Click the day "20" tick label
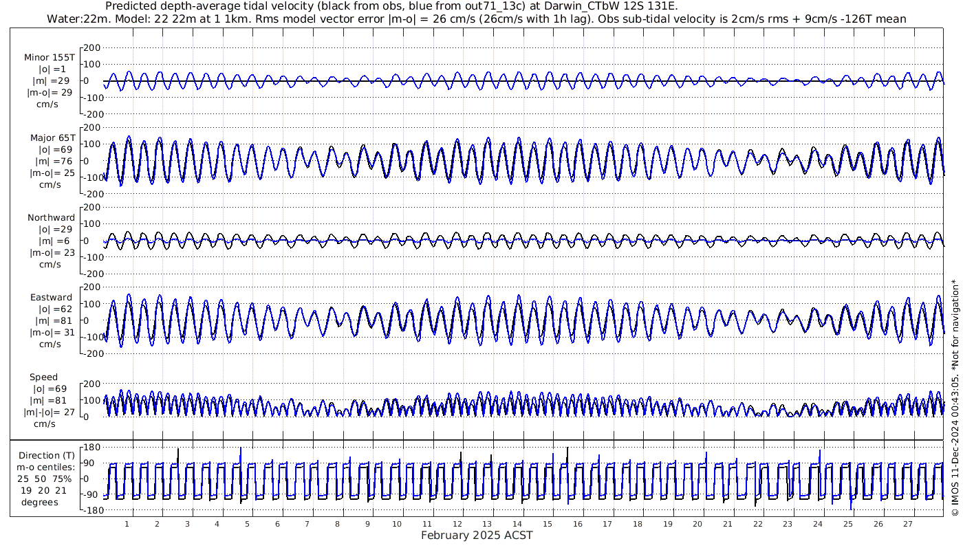Viewport: 963px width, 550px height. click(697, 524)
